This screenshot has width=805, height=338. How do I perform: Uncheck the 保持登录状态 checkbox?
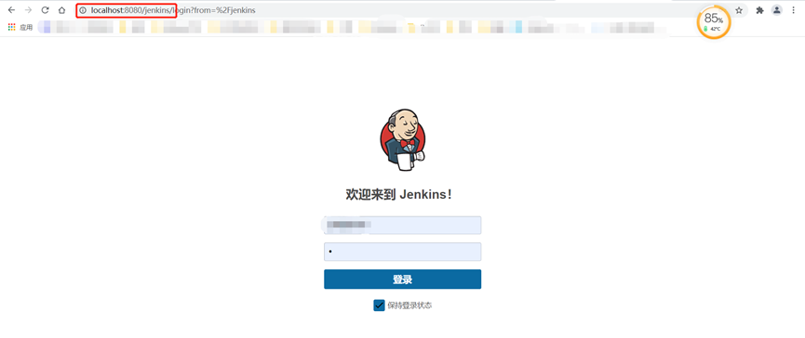[379, 305]
